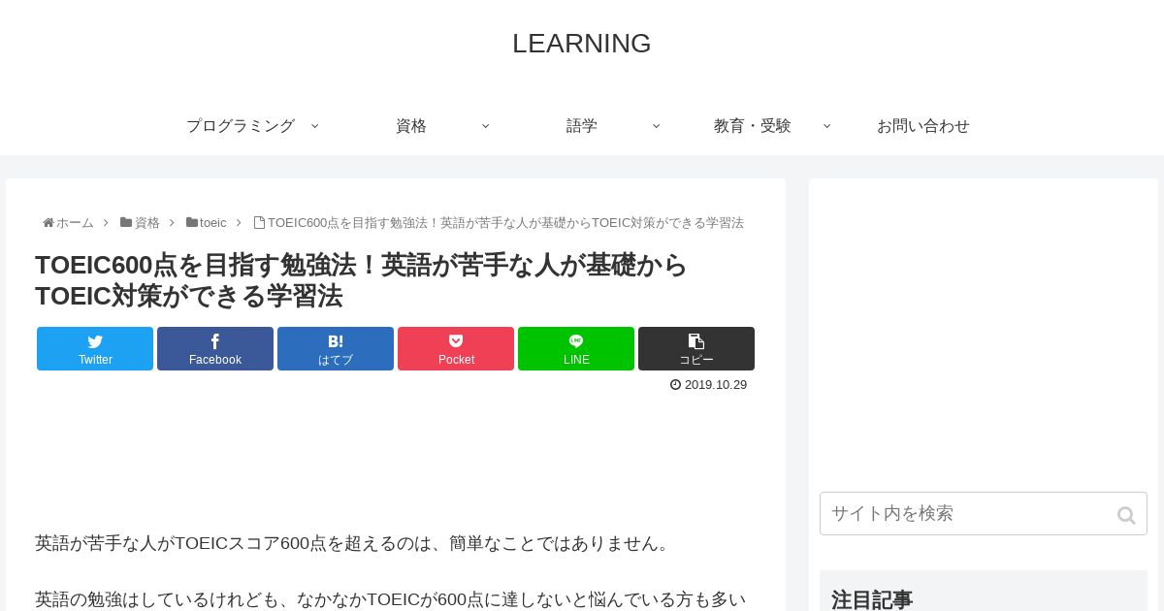Click the paragraph starting 英語の勉強はしているけれども

[390, 599]
